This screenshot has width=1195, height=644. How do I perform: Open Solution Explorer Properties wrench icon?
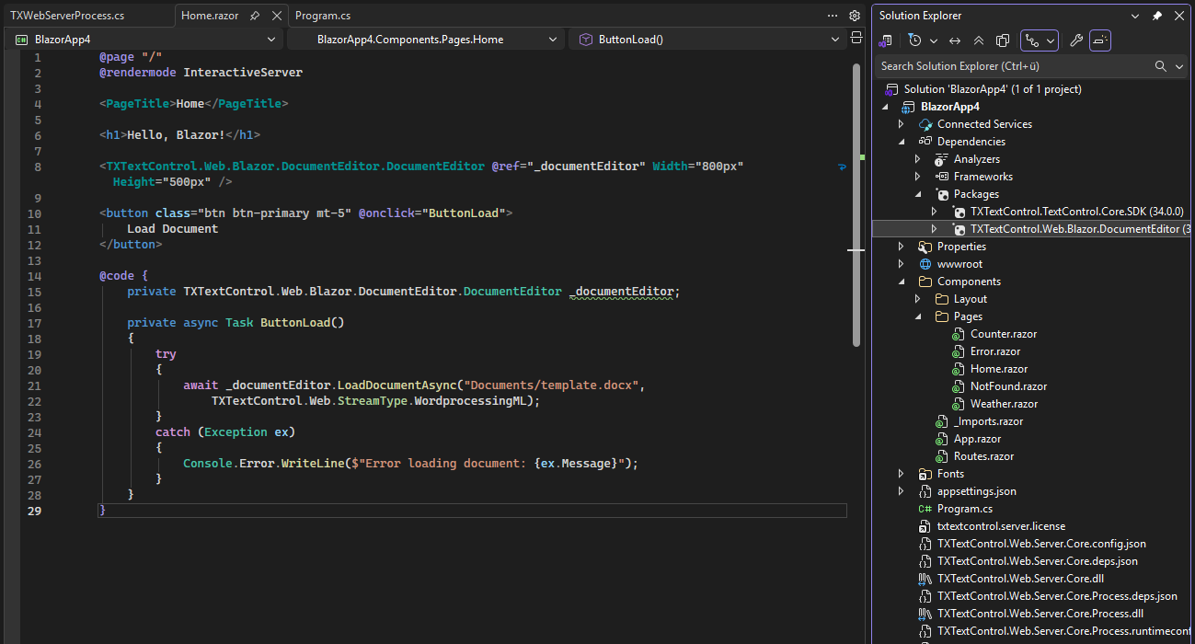pyautogui.click(x=1075, y=40)
